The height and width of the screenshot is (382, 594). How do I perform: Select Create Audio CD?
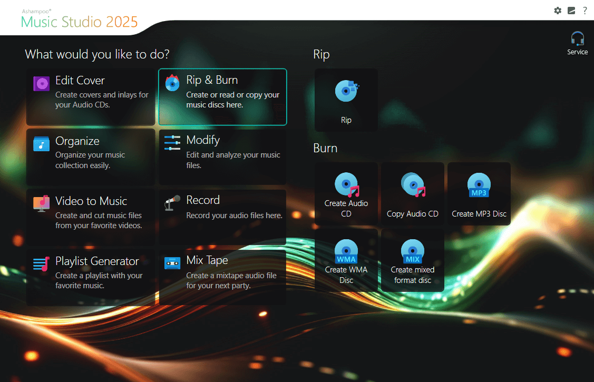coord(346,193)
